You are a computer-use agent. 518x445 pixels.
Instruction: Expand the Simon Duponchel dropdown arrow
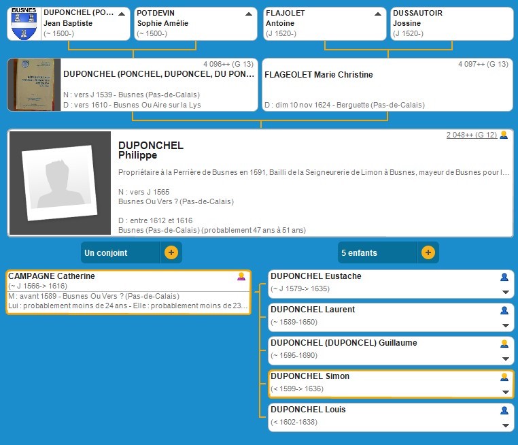504,393
